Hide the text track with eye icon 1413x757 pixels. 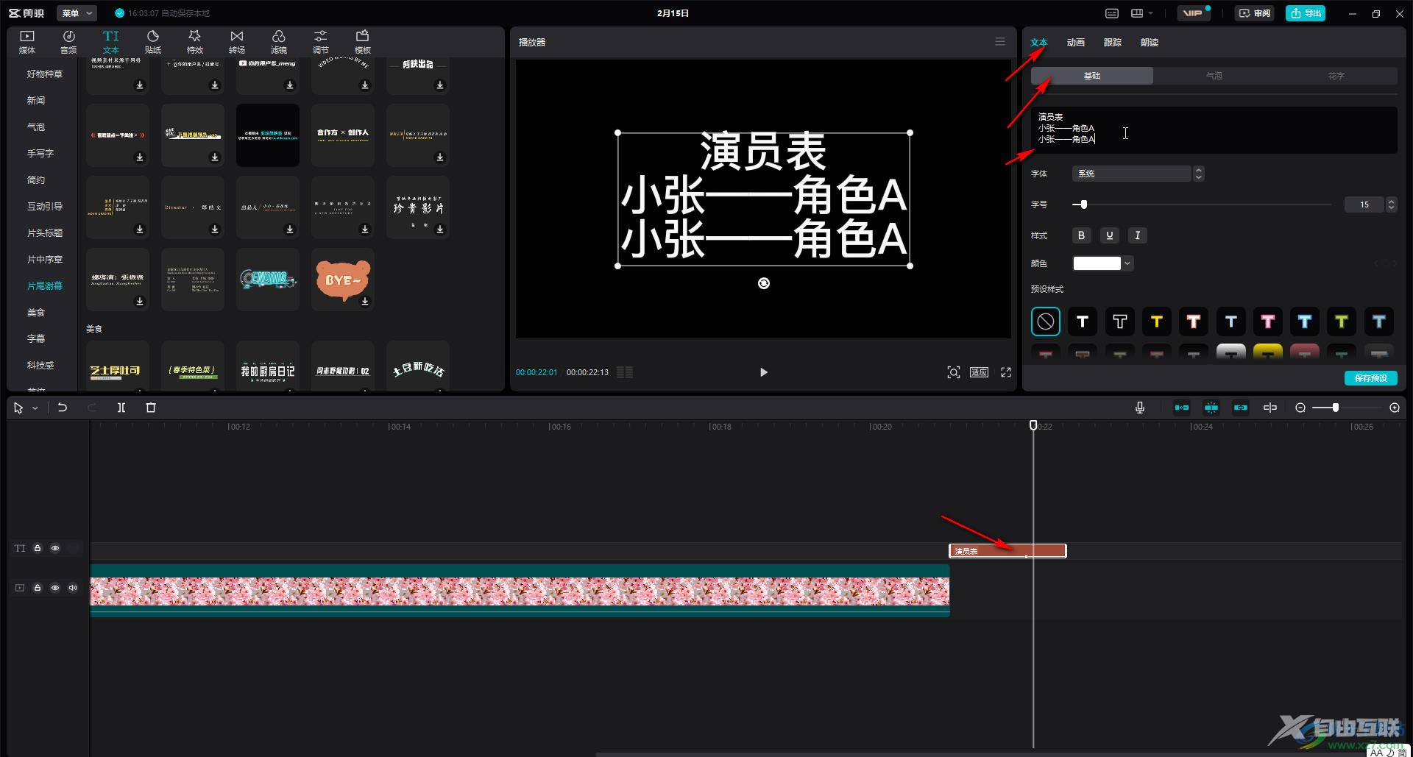[x=55, y=548]
